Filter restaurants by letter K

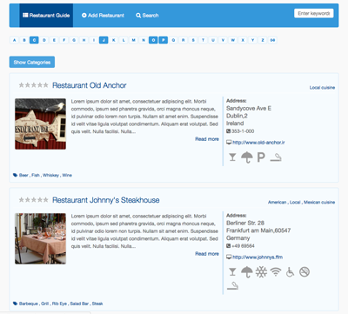114,40
